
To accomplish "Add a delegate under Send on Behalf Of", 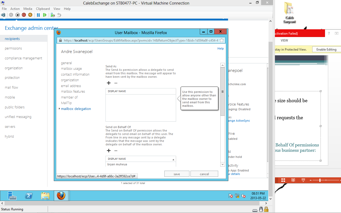I will tap(109, 151).
